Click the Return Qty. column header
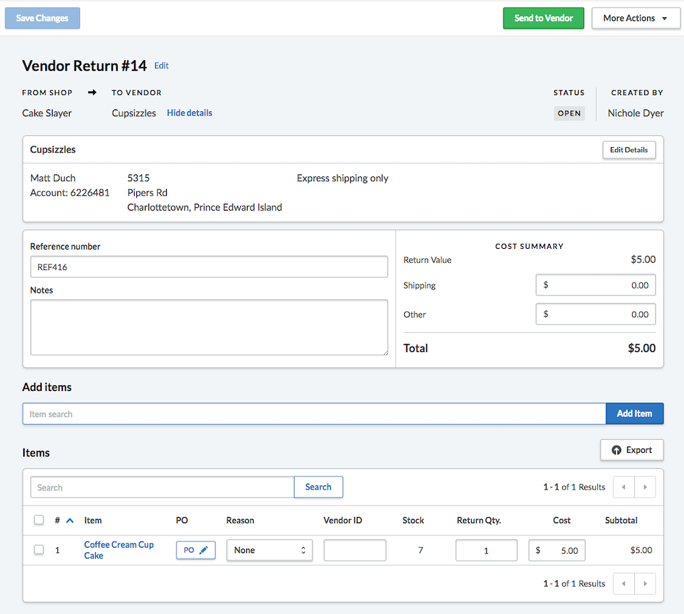 coord(479,520)
